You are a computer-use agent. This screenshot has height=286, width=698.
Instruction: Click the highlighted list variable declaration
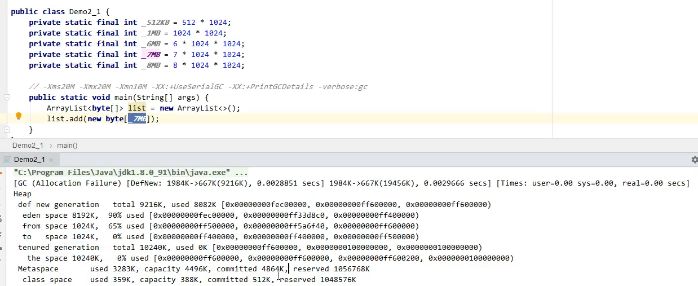coord(137,108)
